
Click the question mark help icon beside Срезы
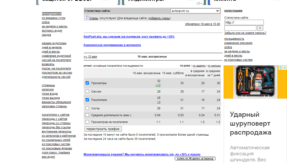[x=86, y=17]
